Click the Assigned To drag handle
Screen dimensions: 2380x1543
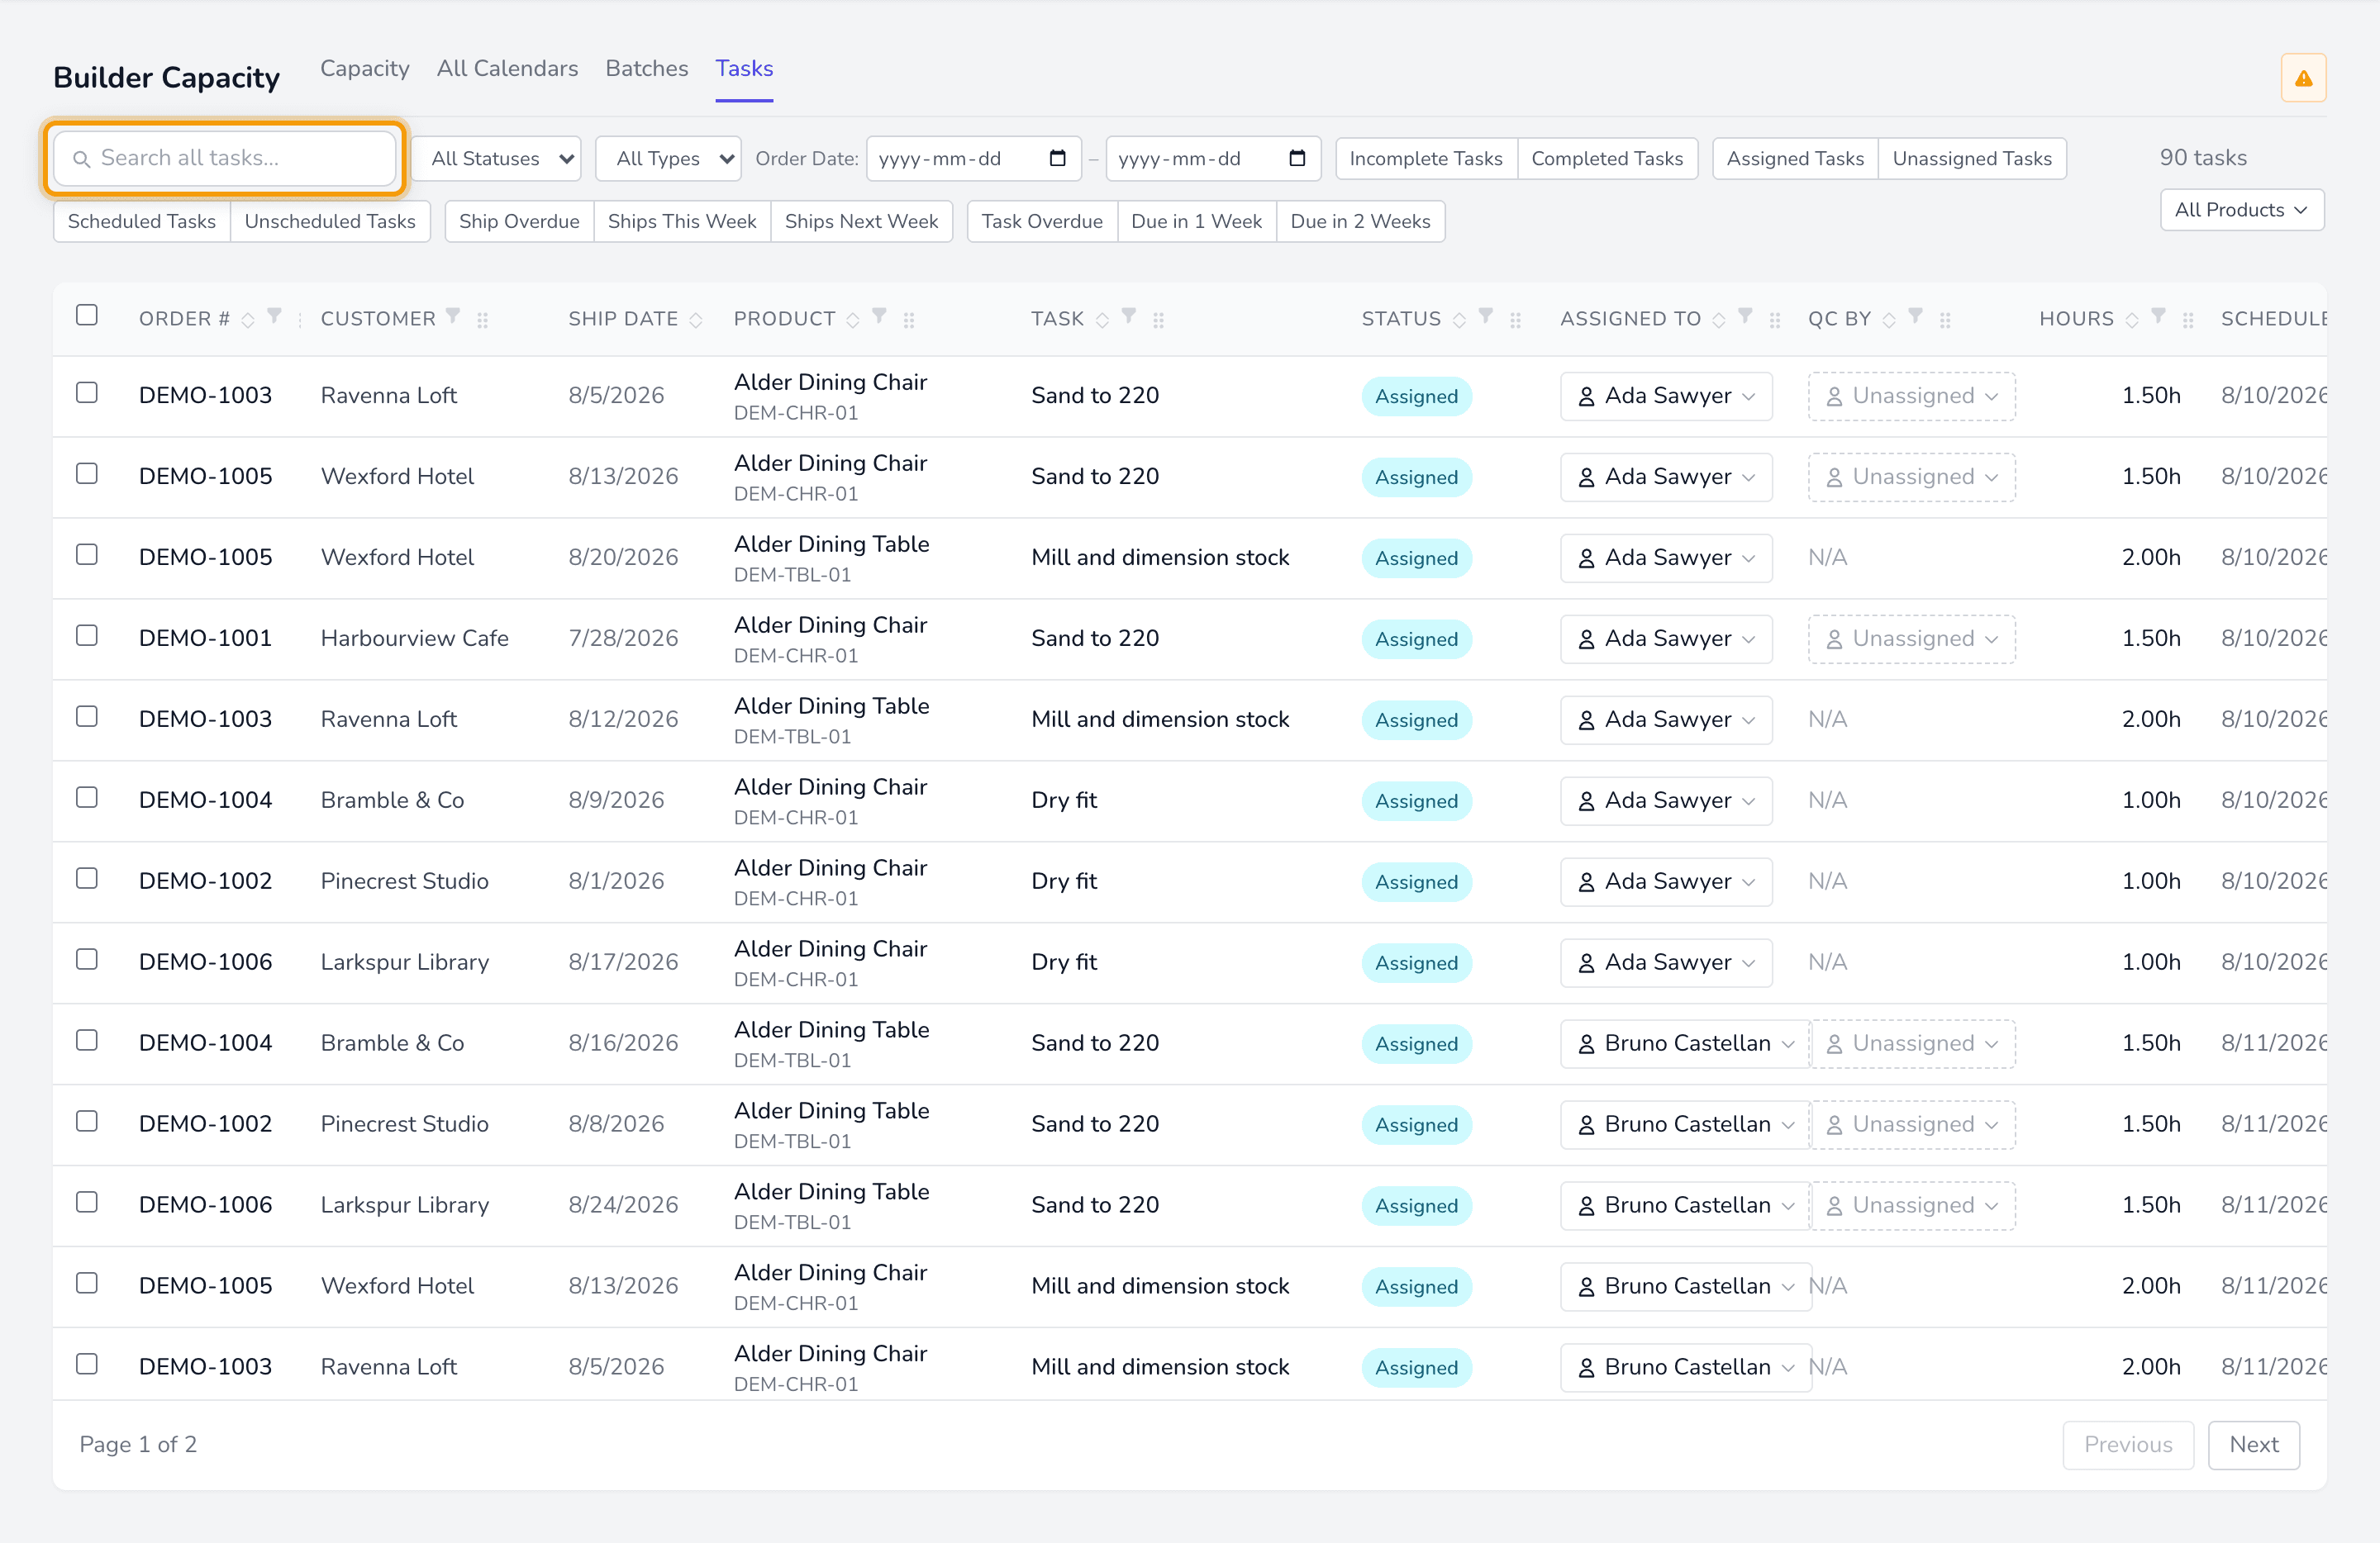tap(1775, 320)
